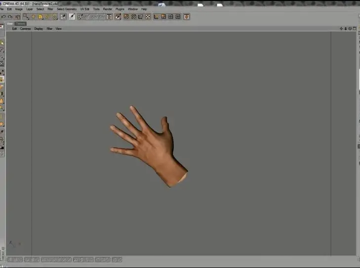The height and width of the screenshot is (268, 360).
Task: Open the viewport Edit menu
Action: [14, 29]
